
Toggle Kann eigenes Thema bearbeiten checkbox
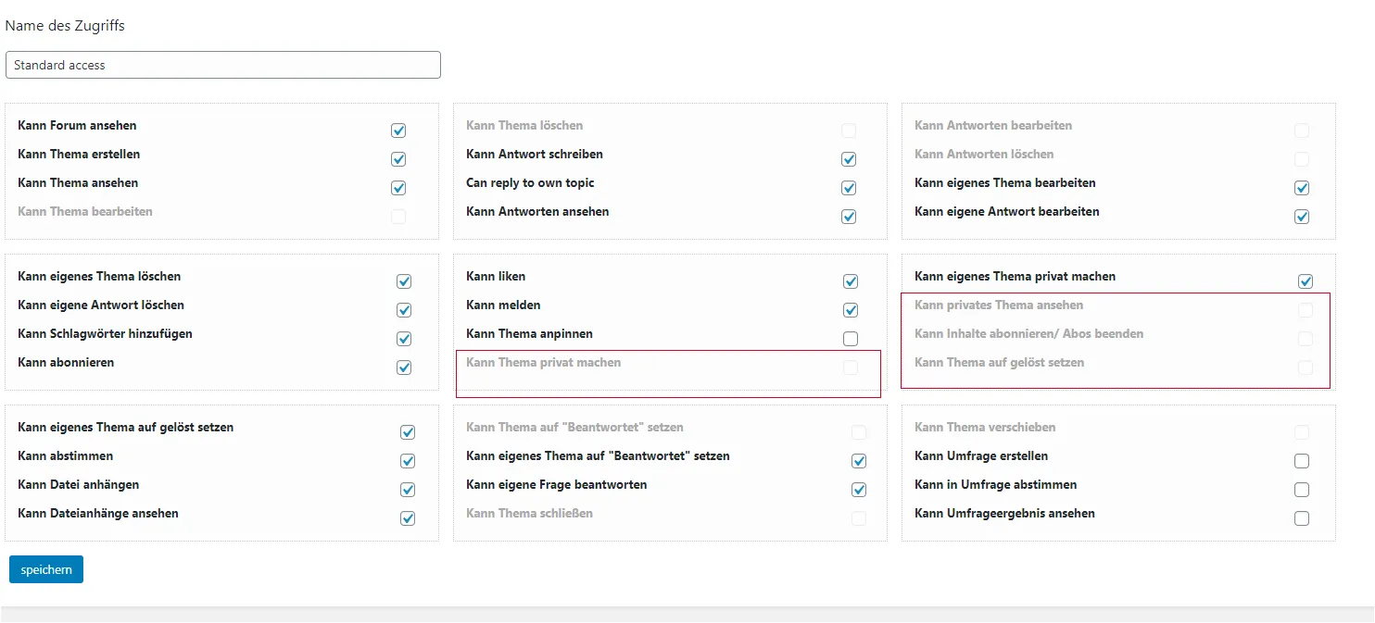pyautogui.click(x=1302, y=188)
